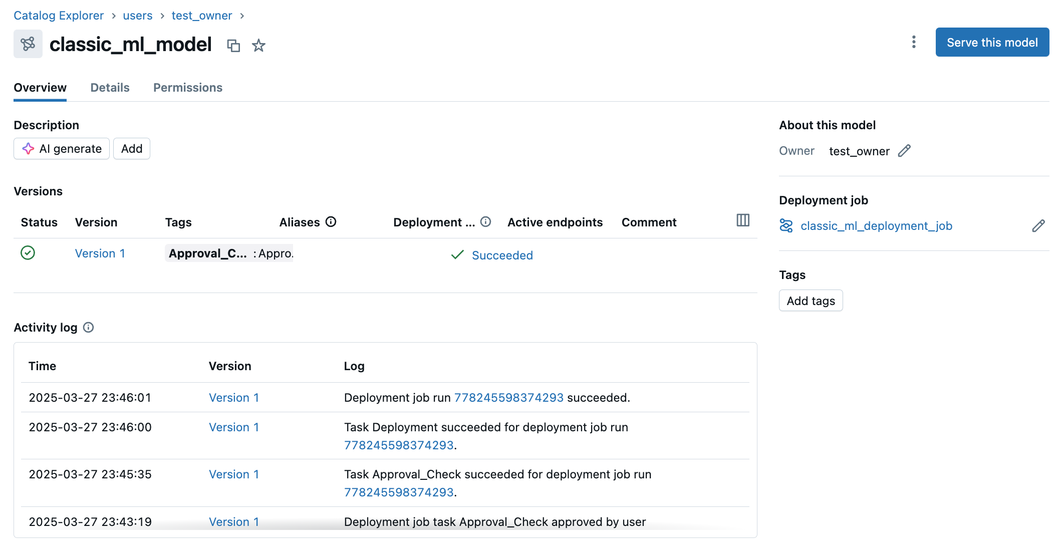Click Add tags under Tags section
The height and width of the screenshot is (552, 1061).
tap(811, 301)
